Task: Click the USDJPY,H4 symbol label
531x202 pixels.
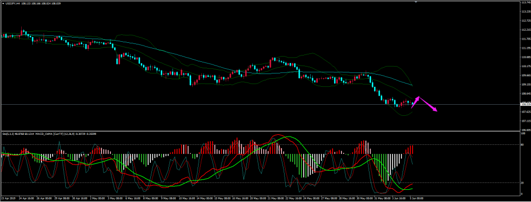Action: [12, 4]
